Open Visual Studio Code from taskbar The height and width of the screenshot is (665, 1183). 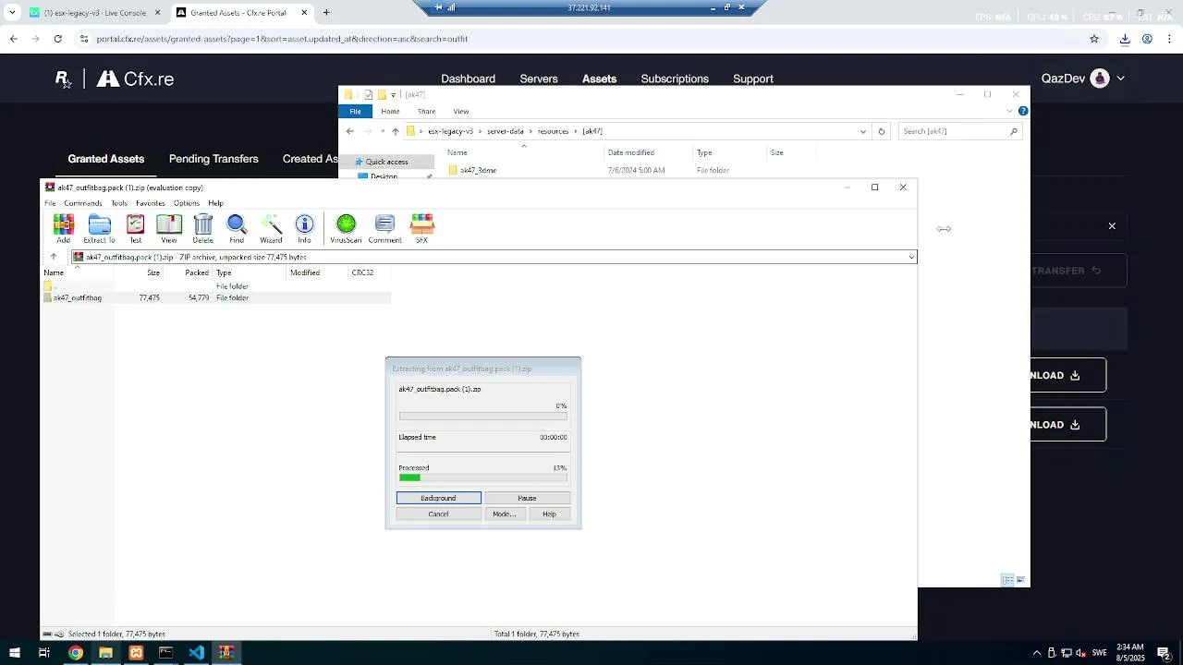pyautogui.click(x=196, y=653)
